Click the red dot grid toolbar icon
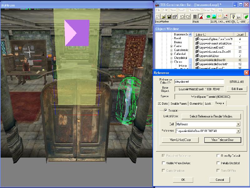 tap(226, 17)
